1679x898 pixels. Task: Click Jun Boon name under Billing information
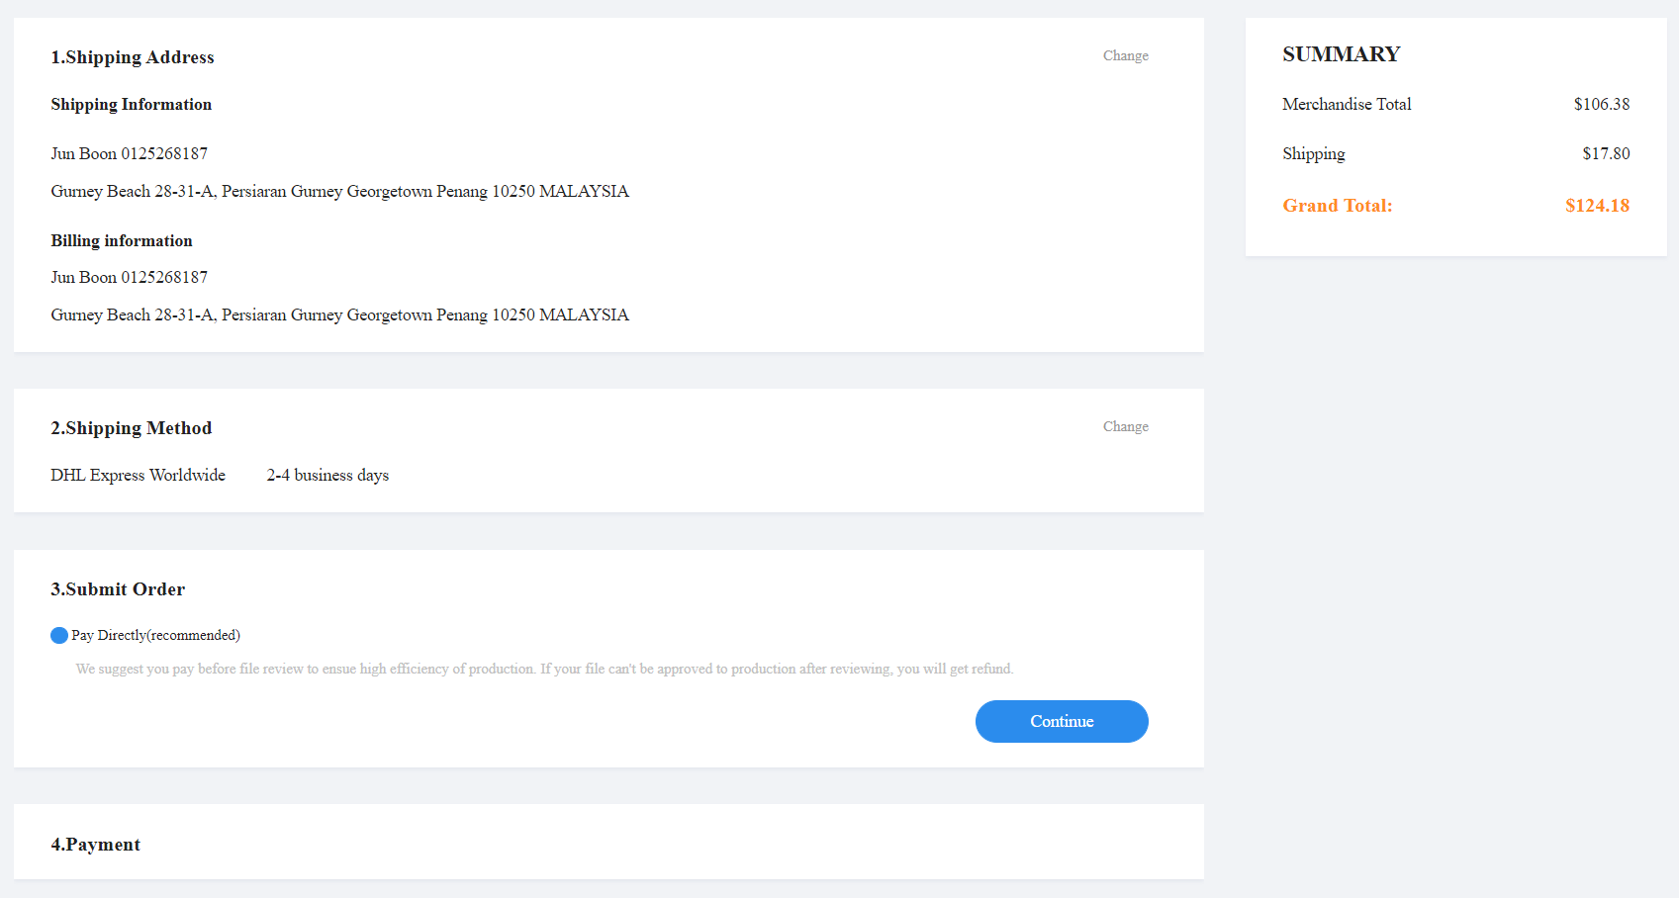click(84, 277)
